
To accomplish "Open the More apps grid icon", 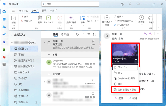I will 4,64.
